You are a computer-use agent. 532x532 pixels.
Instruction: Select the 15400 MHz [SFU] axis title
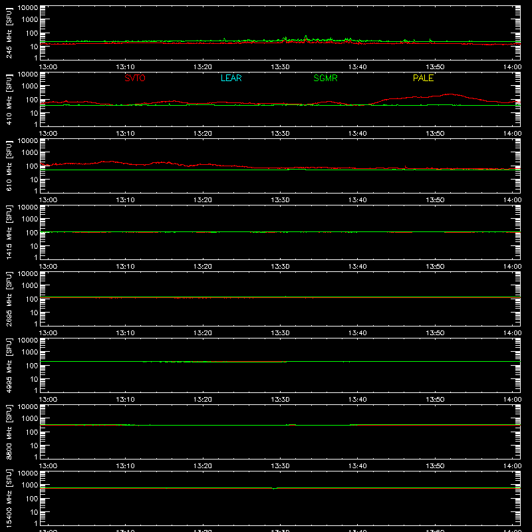[x=9, y=498]
